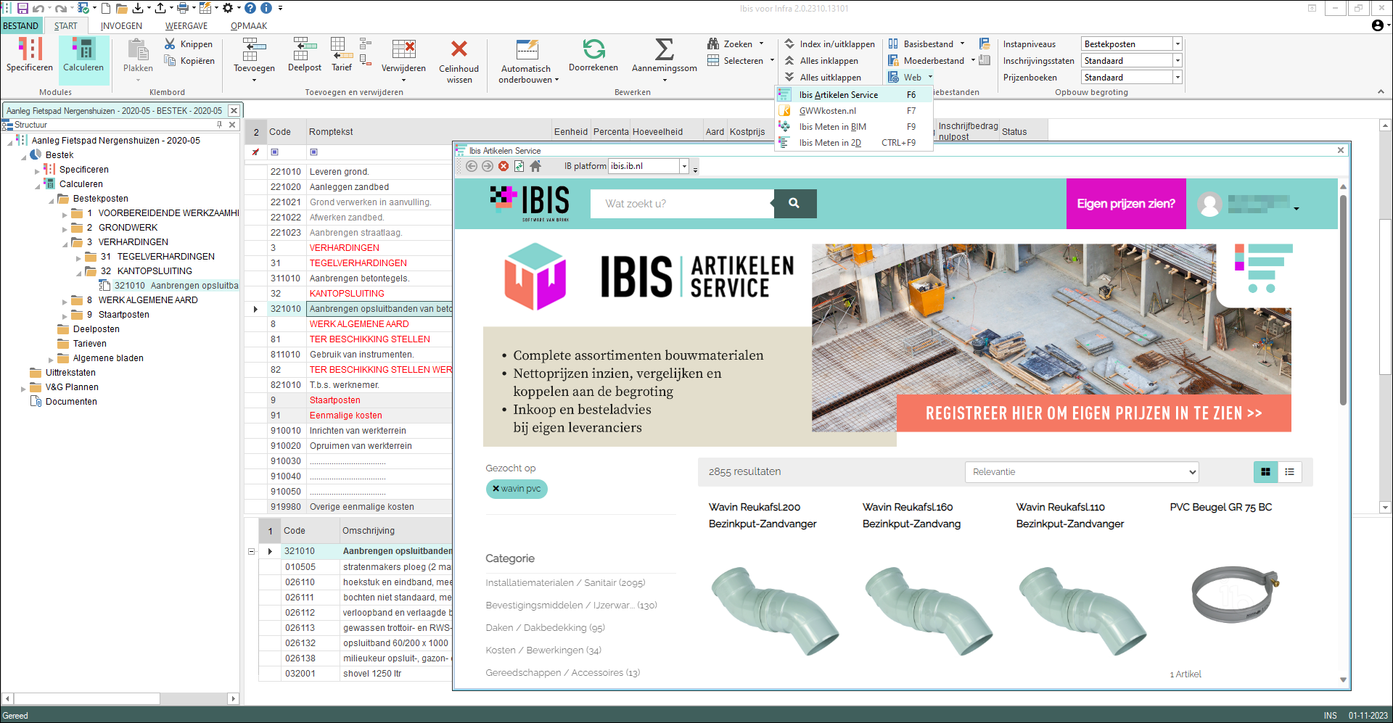Open Installatiematerialen / Sanitair category link
Image resolution: width=1393 pixels, height=723 pixels.
point(565,583)
